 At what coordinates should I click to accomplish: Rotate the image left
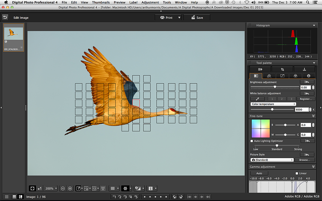[175, 197]
